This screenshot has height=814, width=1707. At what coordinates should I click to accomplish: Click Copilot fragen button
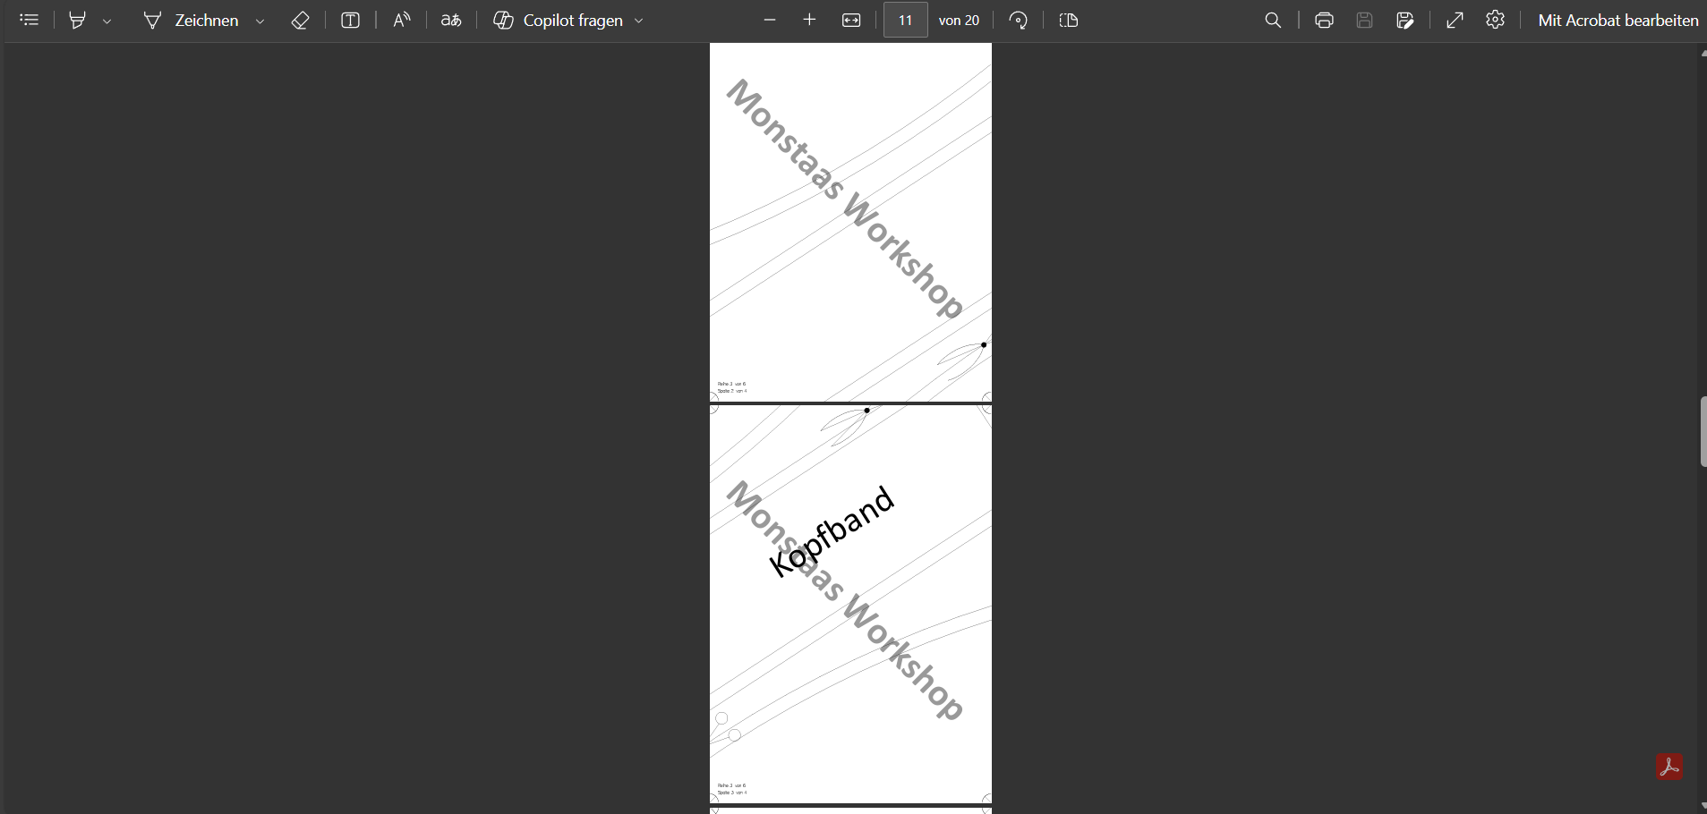click(x=559, y=20)
